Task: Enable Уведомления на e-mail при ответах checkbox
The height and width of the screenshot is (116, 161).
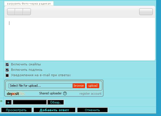Action: pyautogui.click(x=7, y=75)
